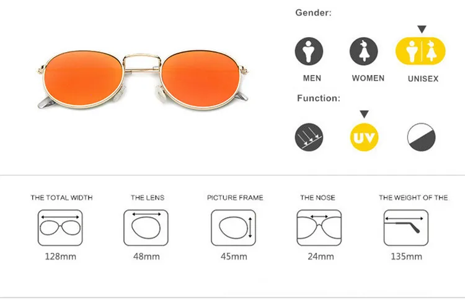The height and width of the screenshot is (303, 465).
Task: Click the half-shaded gradient lens function icon
Action: coord(421,138)
